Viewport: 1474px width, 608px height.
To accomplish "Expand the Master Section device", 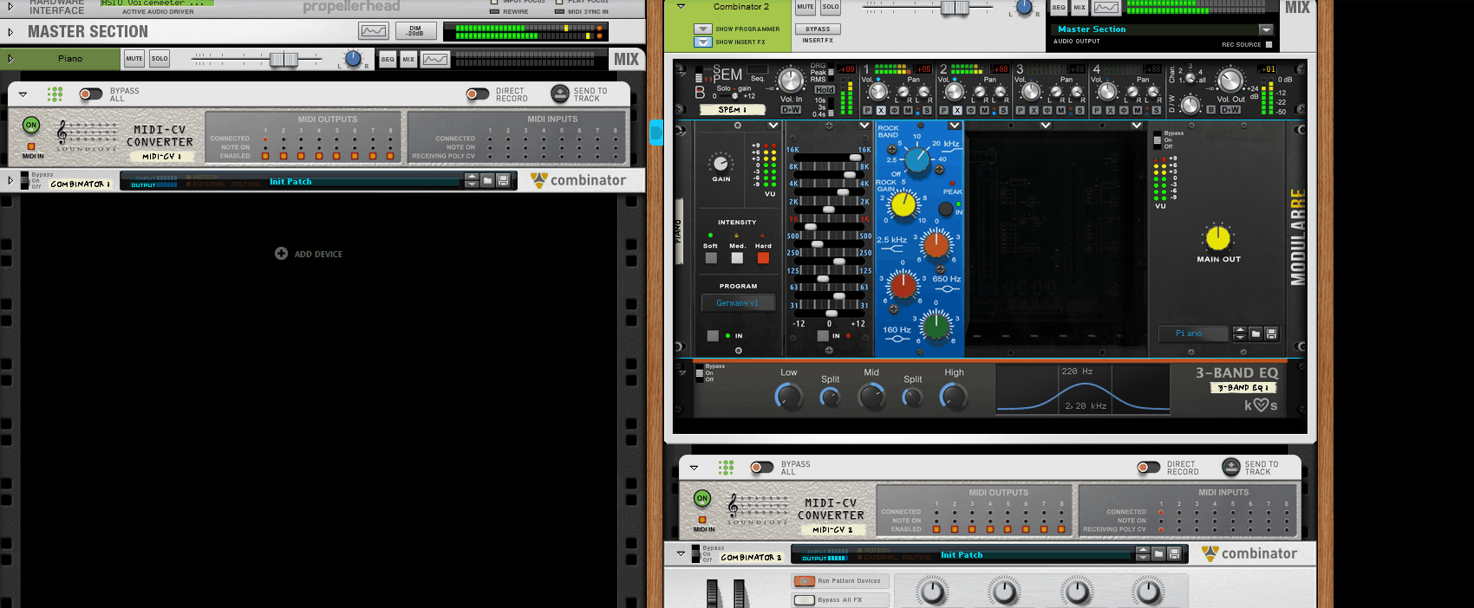I will [10, 32].
